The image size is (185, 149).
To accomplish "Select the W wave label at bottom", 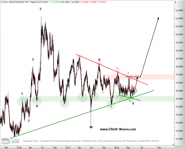I will pos(91,127).
